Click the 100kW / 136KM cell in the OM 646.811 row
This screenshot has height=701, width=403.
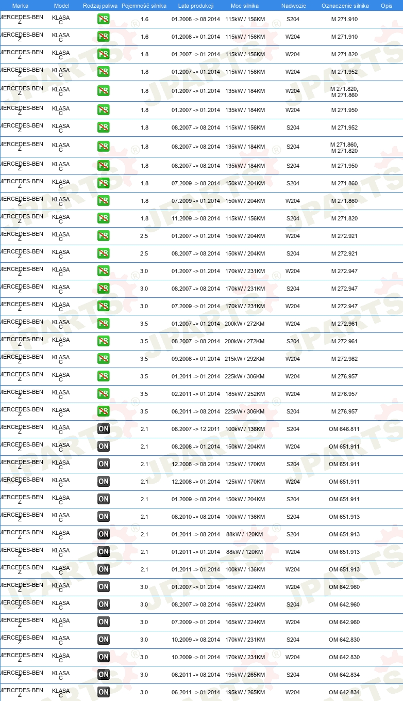click(x=245, y=429)
